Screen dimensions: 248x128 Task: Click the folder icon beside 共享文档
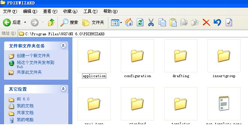point(11,113)
